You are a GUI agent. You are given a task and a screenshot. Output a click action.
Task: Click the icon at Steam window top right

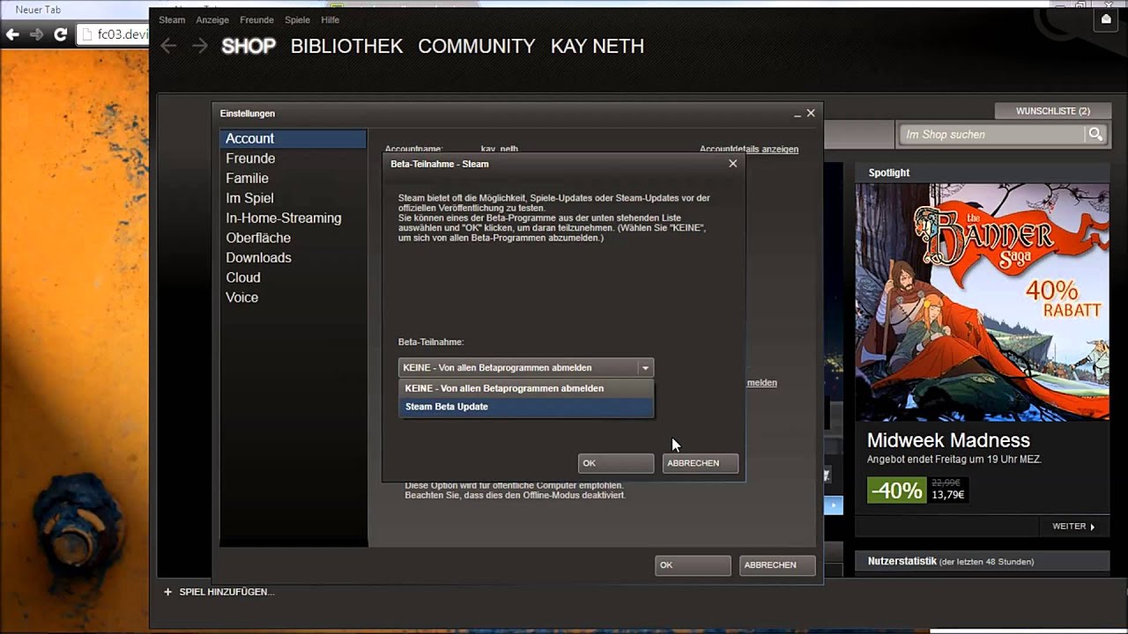coord(1106,18)
